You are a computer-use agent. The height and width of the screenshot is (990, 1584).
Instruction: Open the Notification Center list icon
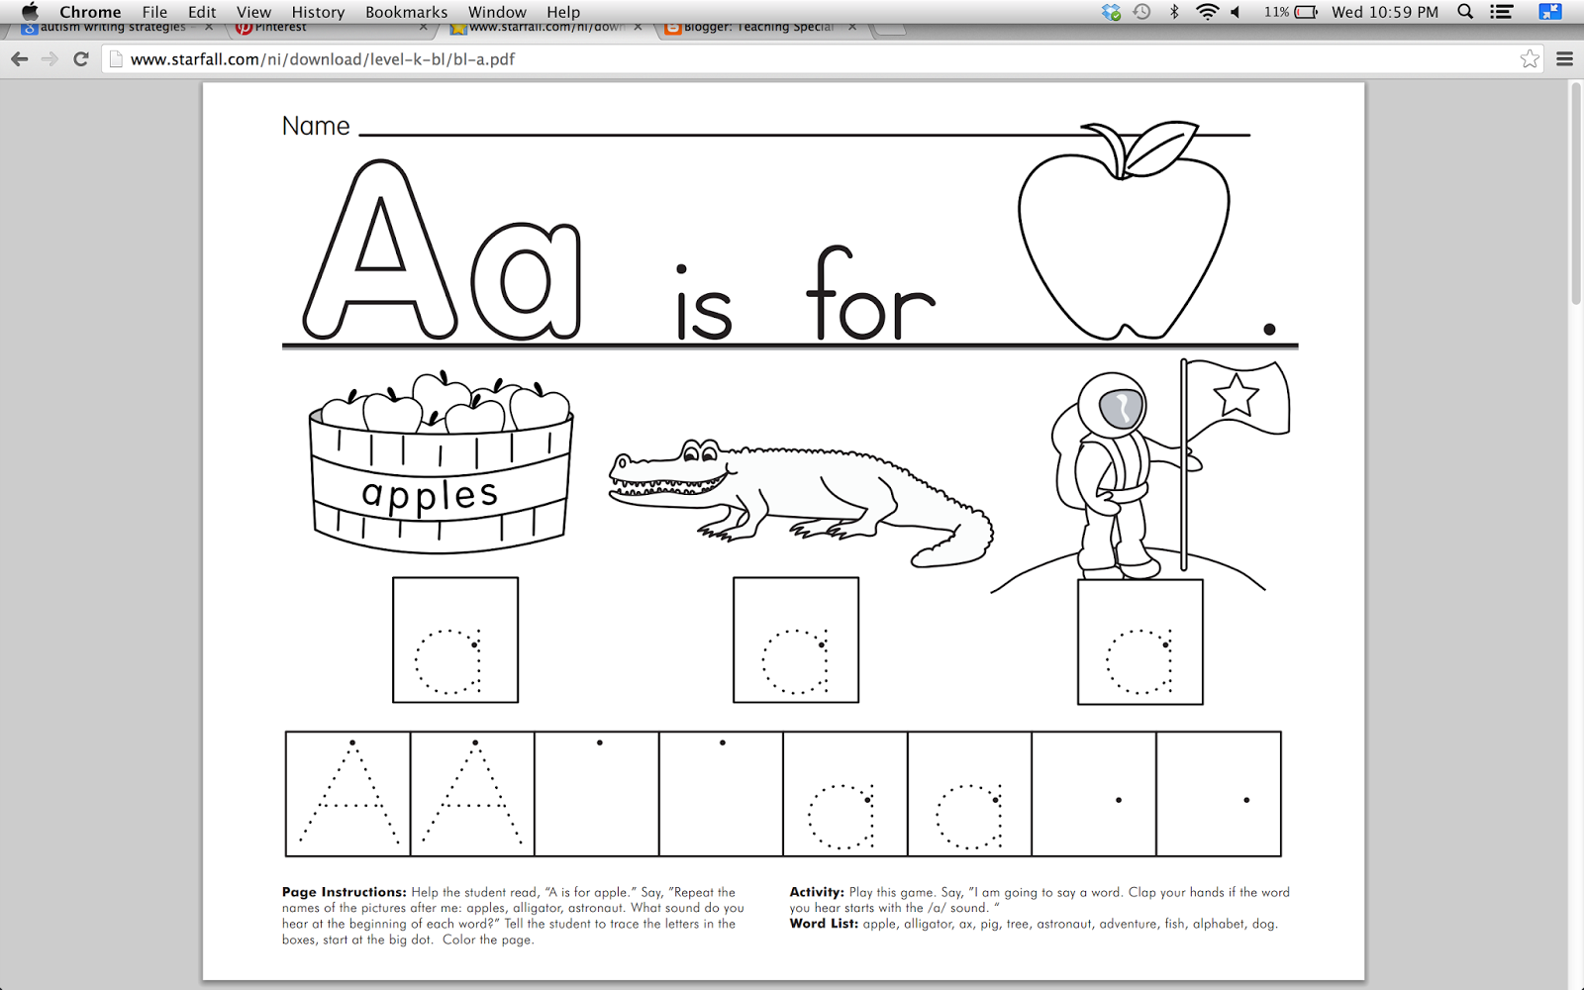pyautogui.click(x=1502, y=12)
